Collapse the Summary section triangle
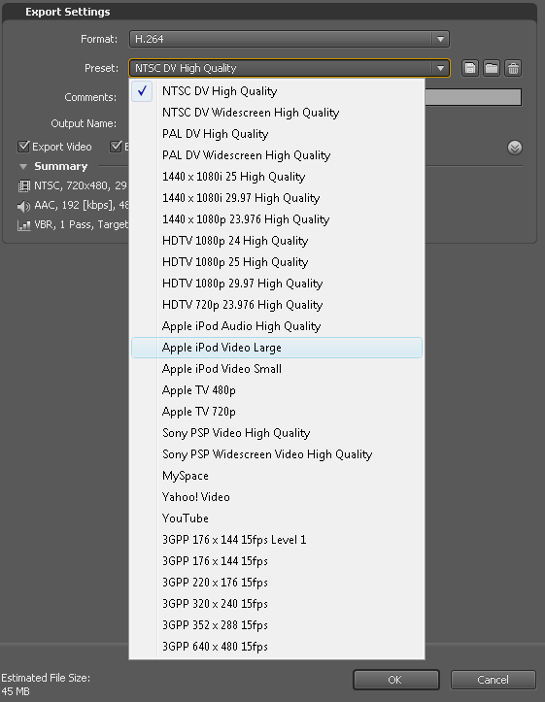 (23, 167)
